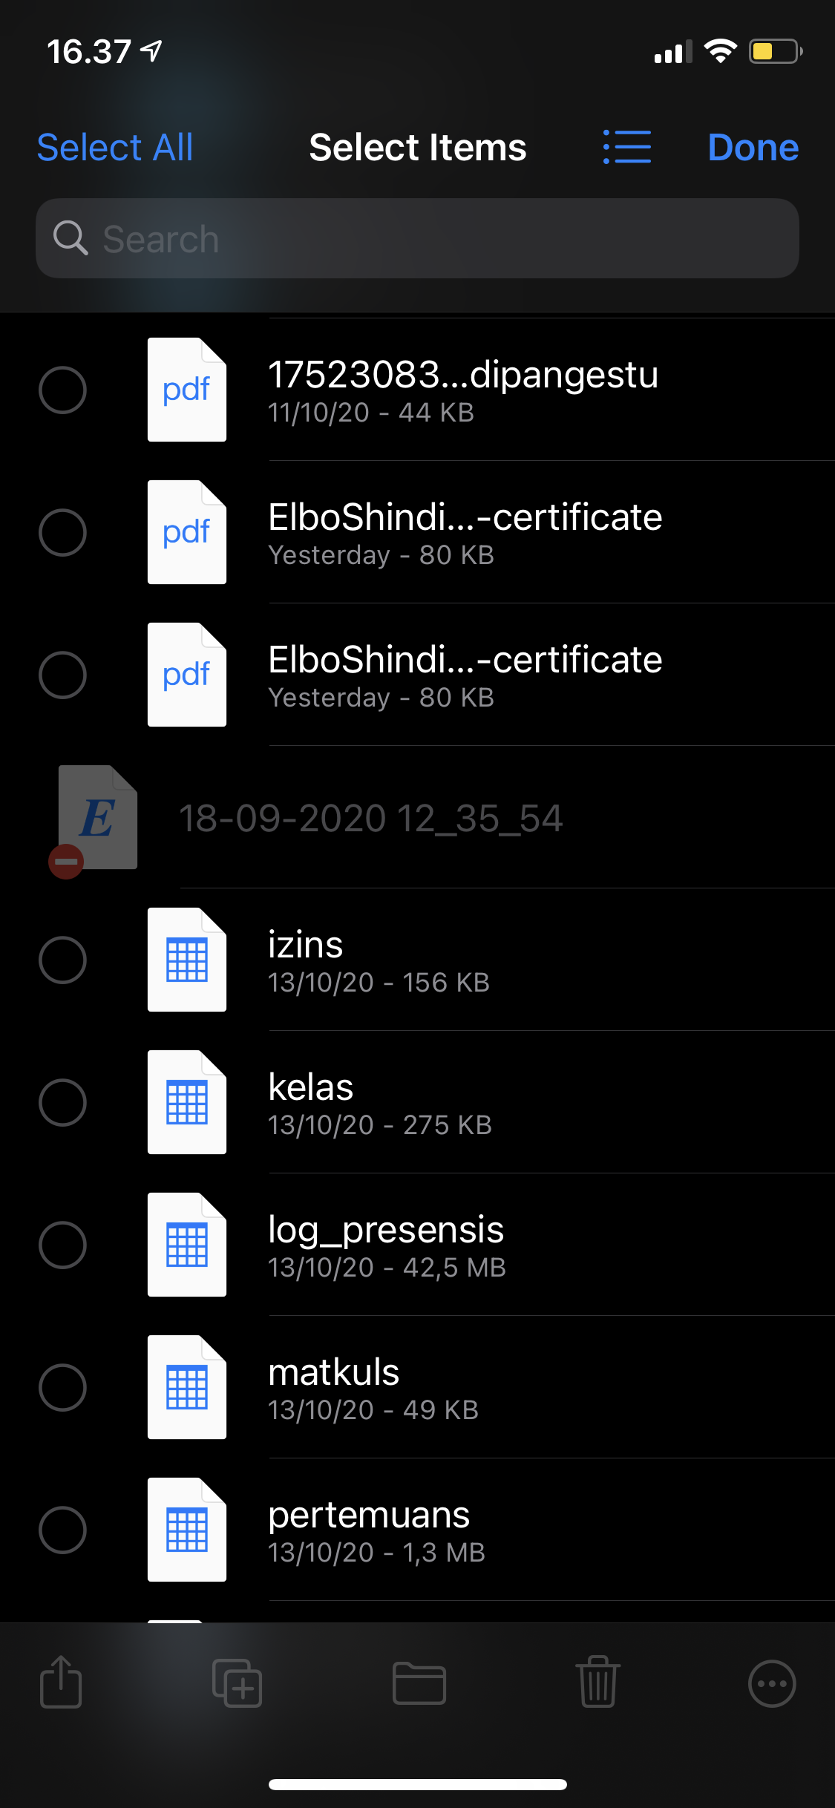Select the log_presensis file circle
Viewport: 835px width, 1808px height.
tap(62, 1245)
